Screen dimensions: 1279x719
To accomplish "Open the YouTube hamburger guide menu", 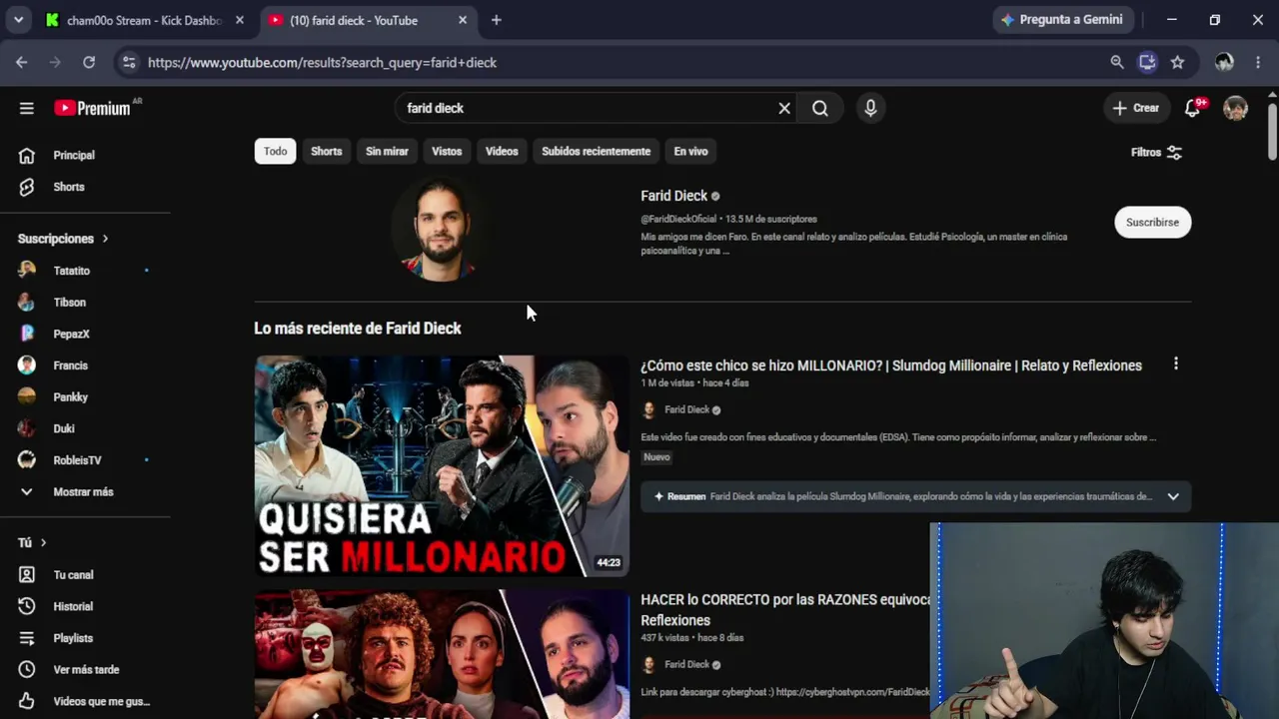I will click(x=27, y=108).
